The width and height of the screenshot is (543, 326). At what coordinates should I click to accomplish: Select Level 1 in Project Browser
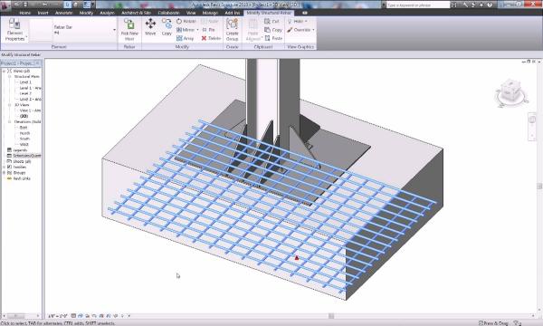pos(25,82)
